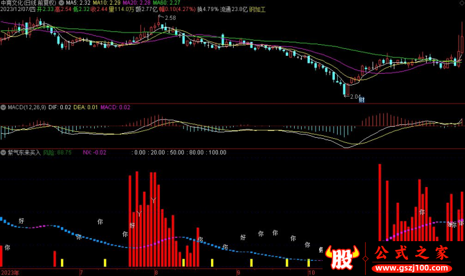Image resolution: width=465 pixels, height=276 pixels.
Task: Click the MACD(12,26,9) parameter label
Action: [x=27, y=107]
